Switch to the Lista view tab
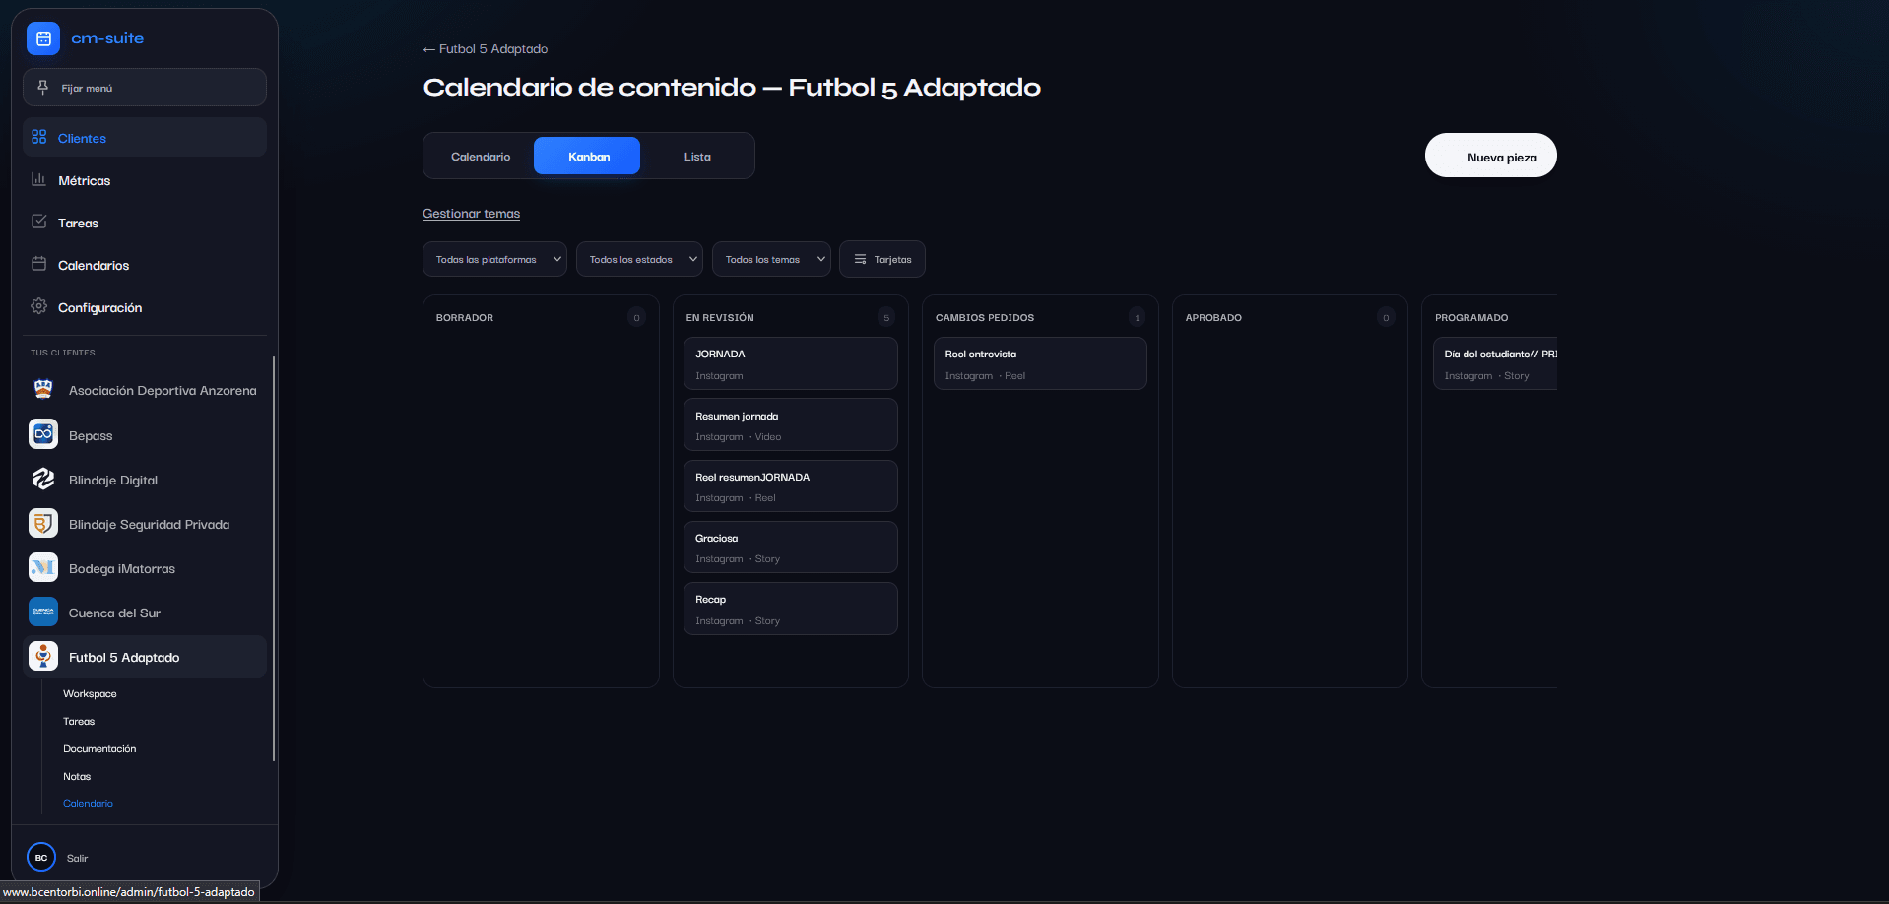This screenshot has width=1889, height=904. click(697, 157)
